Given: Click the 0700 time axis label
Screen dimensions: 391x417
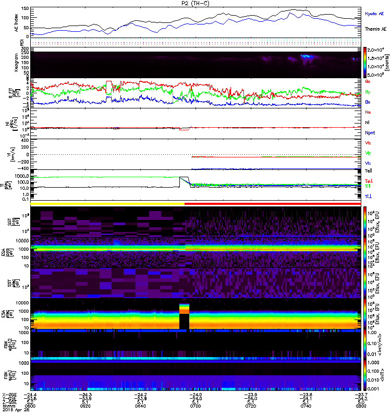Looking at the screenshot, I should click(x=195, y=406).
